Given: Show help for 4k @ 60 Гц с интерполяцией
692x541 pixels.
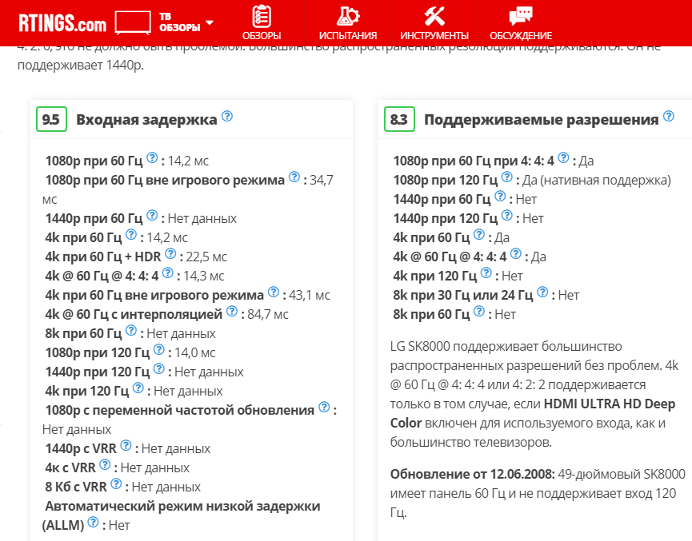Looking at the screenshot, I should [231, 312].
